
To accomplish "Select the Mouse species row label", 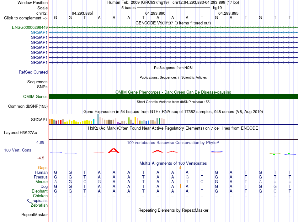I will tap(41, 182).
